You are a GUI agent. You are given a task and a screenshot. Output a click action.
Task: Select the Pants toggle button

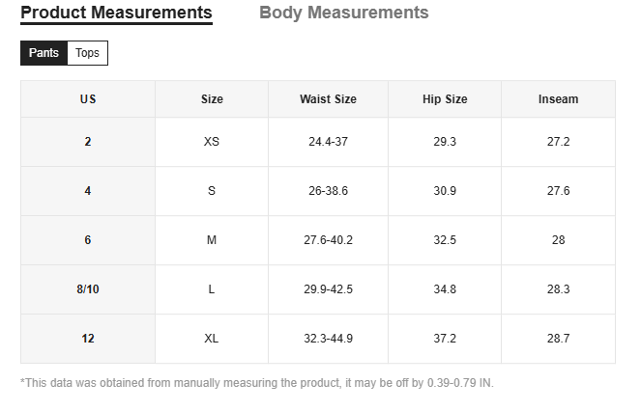44,53
